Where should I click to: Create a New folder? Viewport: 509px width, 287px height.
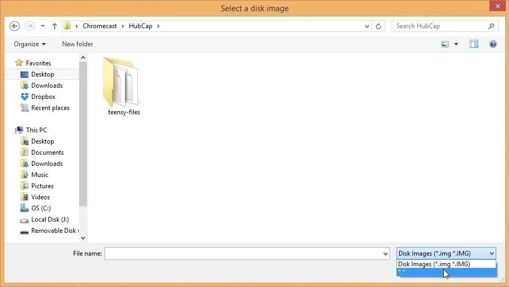(x=77, y=44)
